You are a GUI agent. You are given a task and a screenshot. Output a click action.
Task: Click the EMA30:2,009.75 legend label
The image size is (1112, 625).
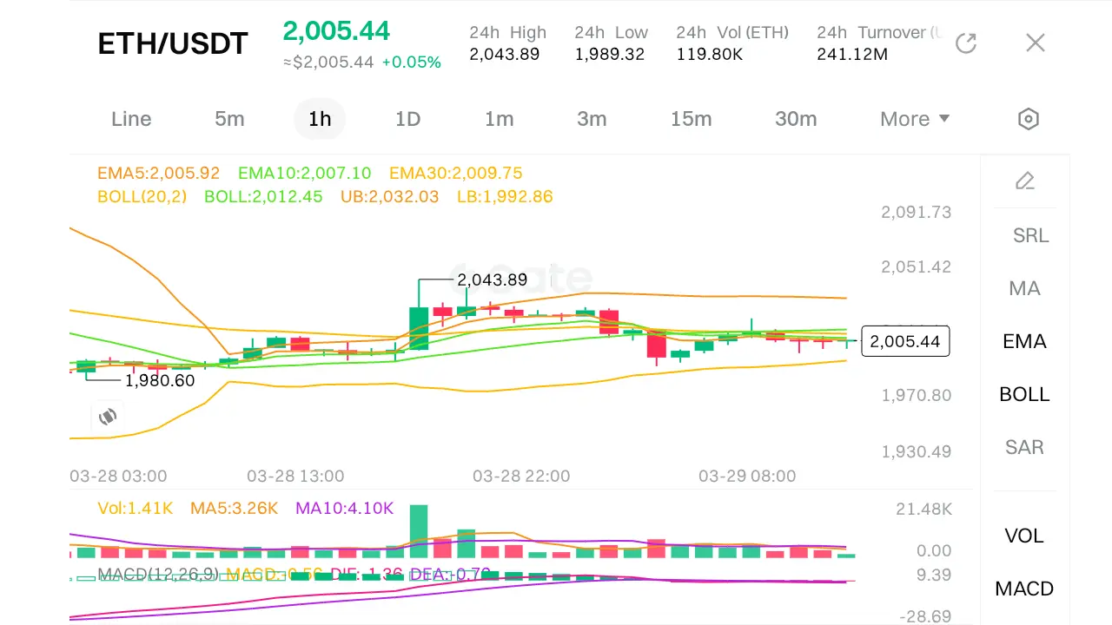456,174
